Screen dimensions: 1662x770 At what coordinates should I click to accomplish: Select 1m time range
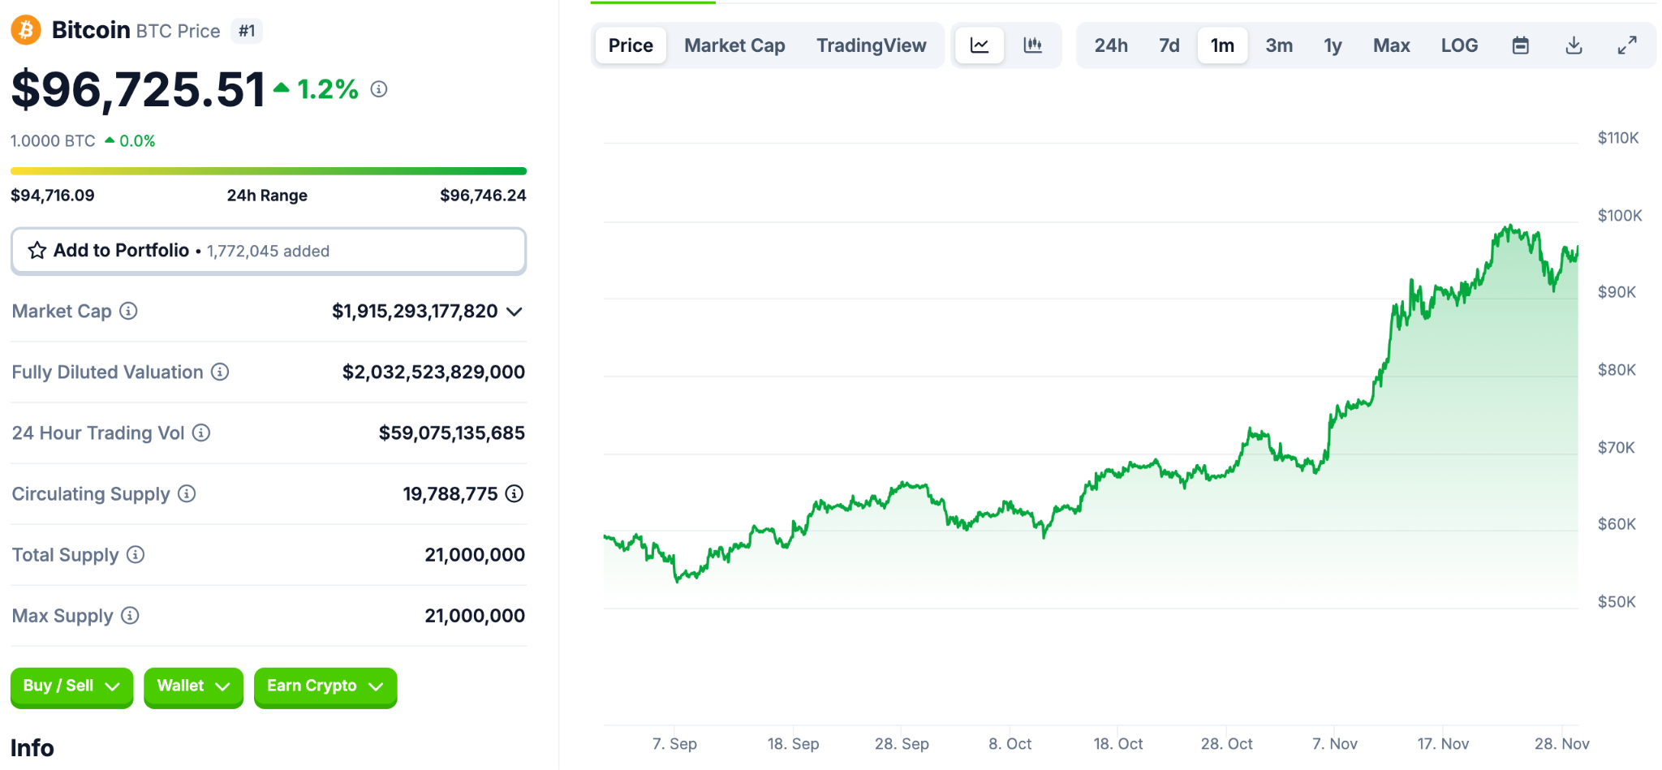[x=1222, y=45]
